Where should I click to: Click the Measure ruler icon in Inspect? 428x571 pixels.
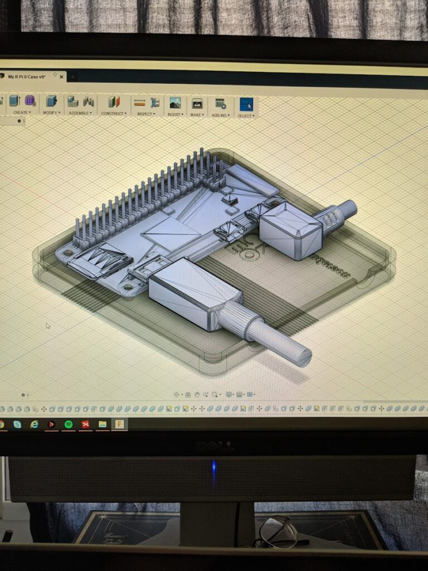click(140, 103)
